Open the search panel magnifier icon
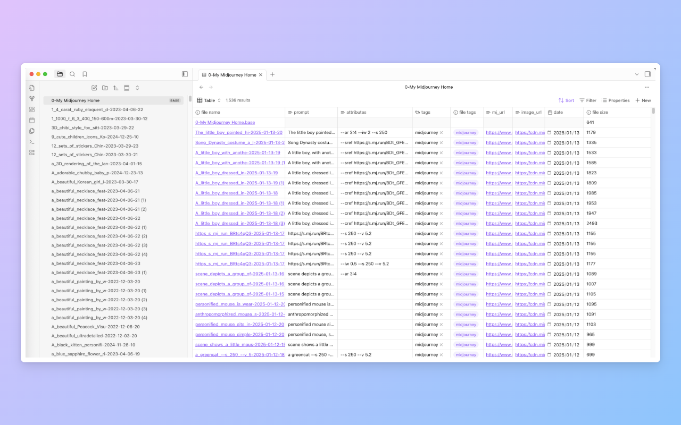 coord(72,74)
